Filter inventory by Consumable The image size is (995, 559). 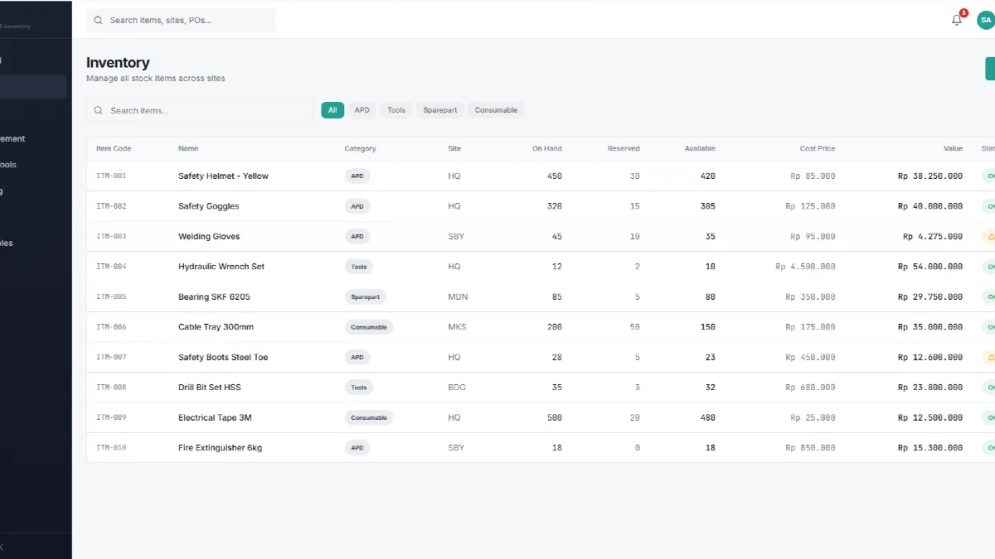[x=496, y=110]
